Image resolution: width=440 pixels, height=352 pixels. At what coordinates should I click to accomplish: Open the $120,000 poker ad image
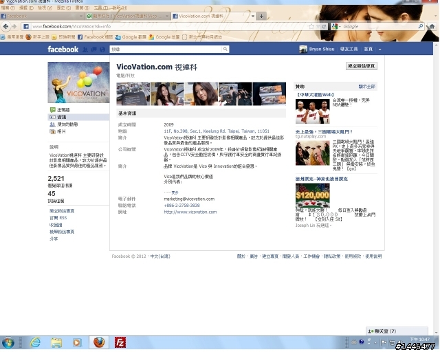[313, 196]
